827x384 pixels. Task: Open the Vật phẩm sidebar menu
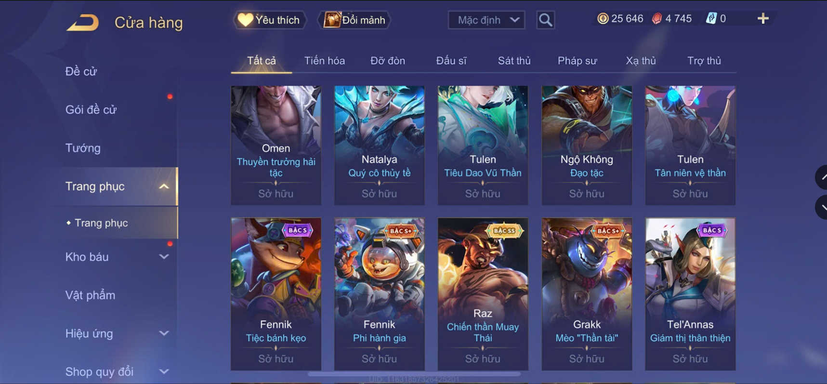[x=90, y=295]
